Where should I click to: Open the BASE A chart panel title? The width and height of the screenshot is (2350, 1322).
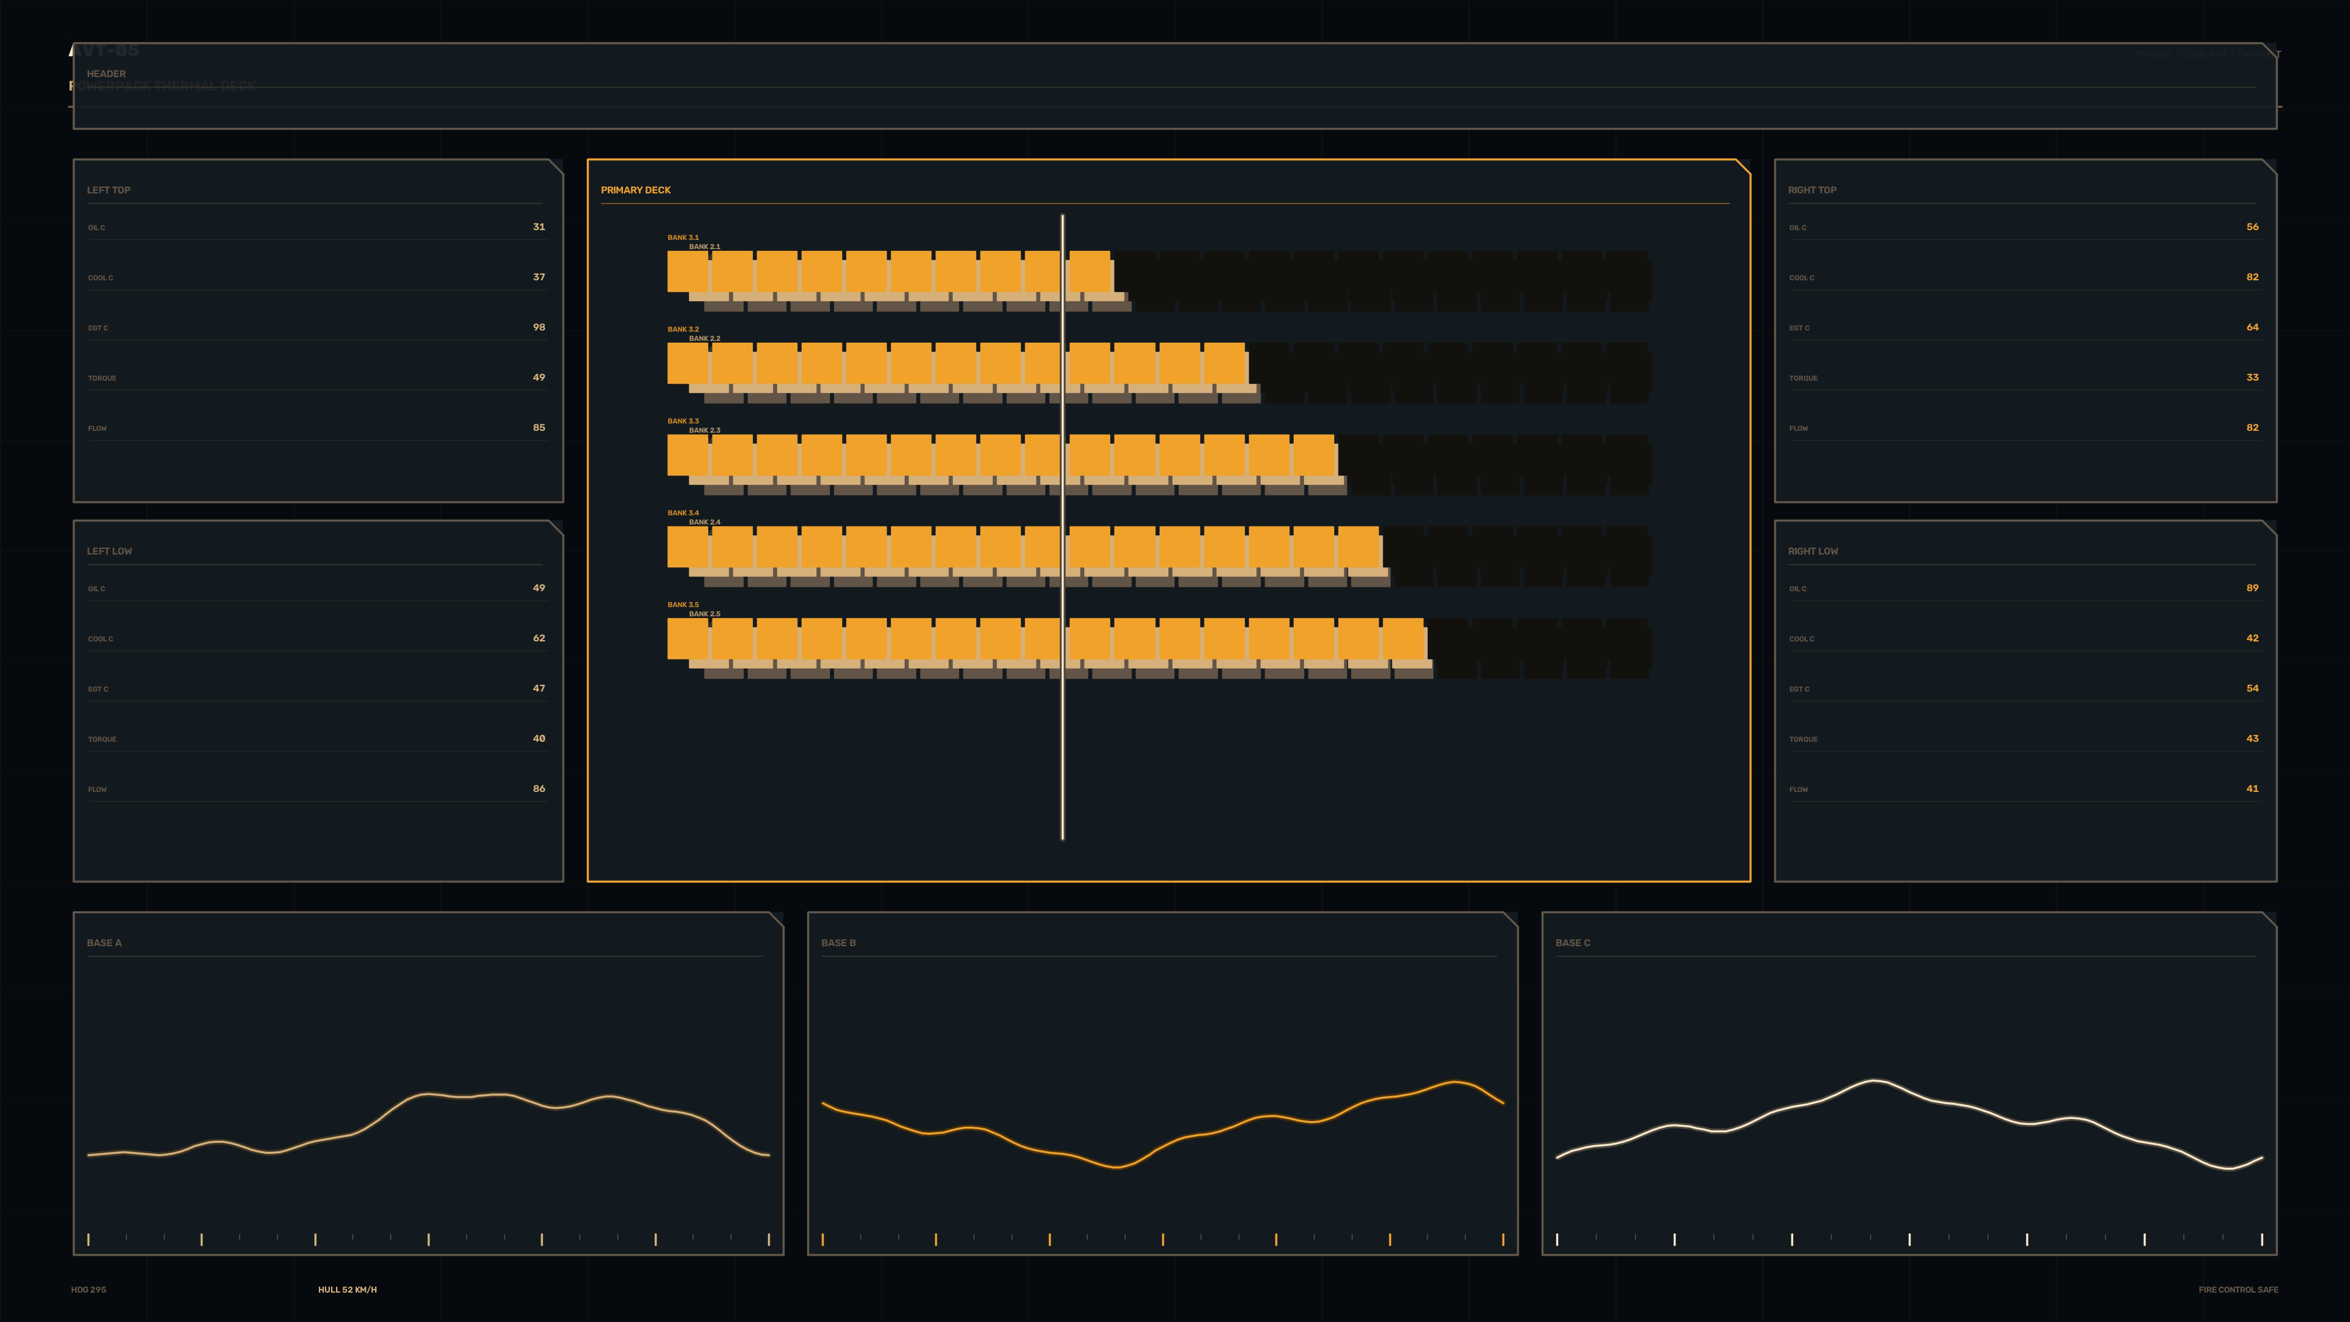(x=104, y=943)
